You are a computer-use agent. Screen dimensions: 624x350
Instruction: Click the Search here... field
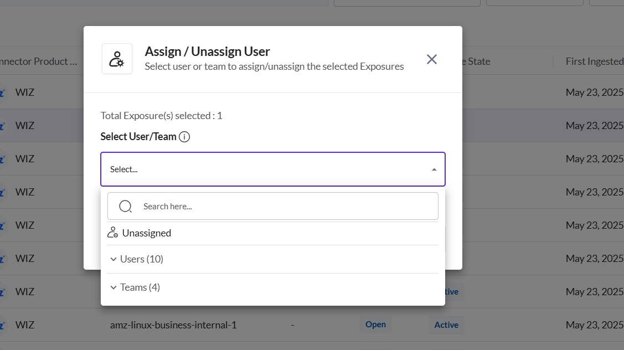(x=272, y=206)
